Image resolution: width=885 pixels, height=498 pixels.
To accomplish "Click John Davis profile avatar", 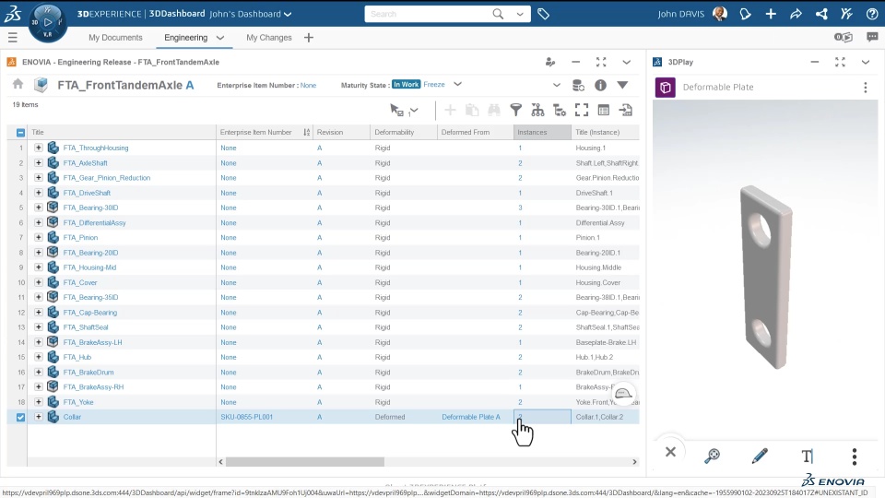I will point(720,14).
